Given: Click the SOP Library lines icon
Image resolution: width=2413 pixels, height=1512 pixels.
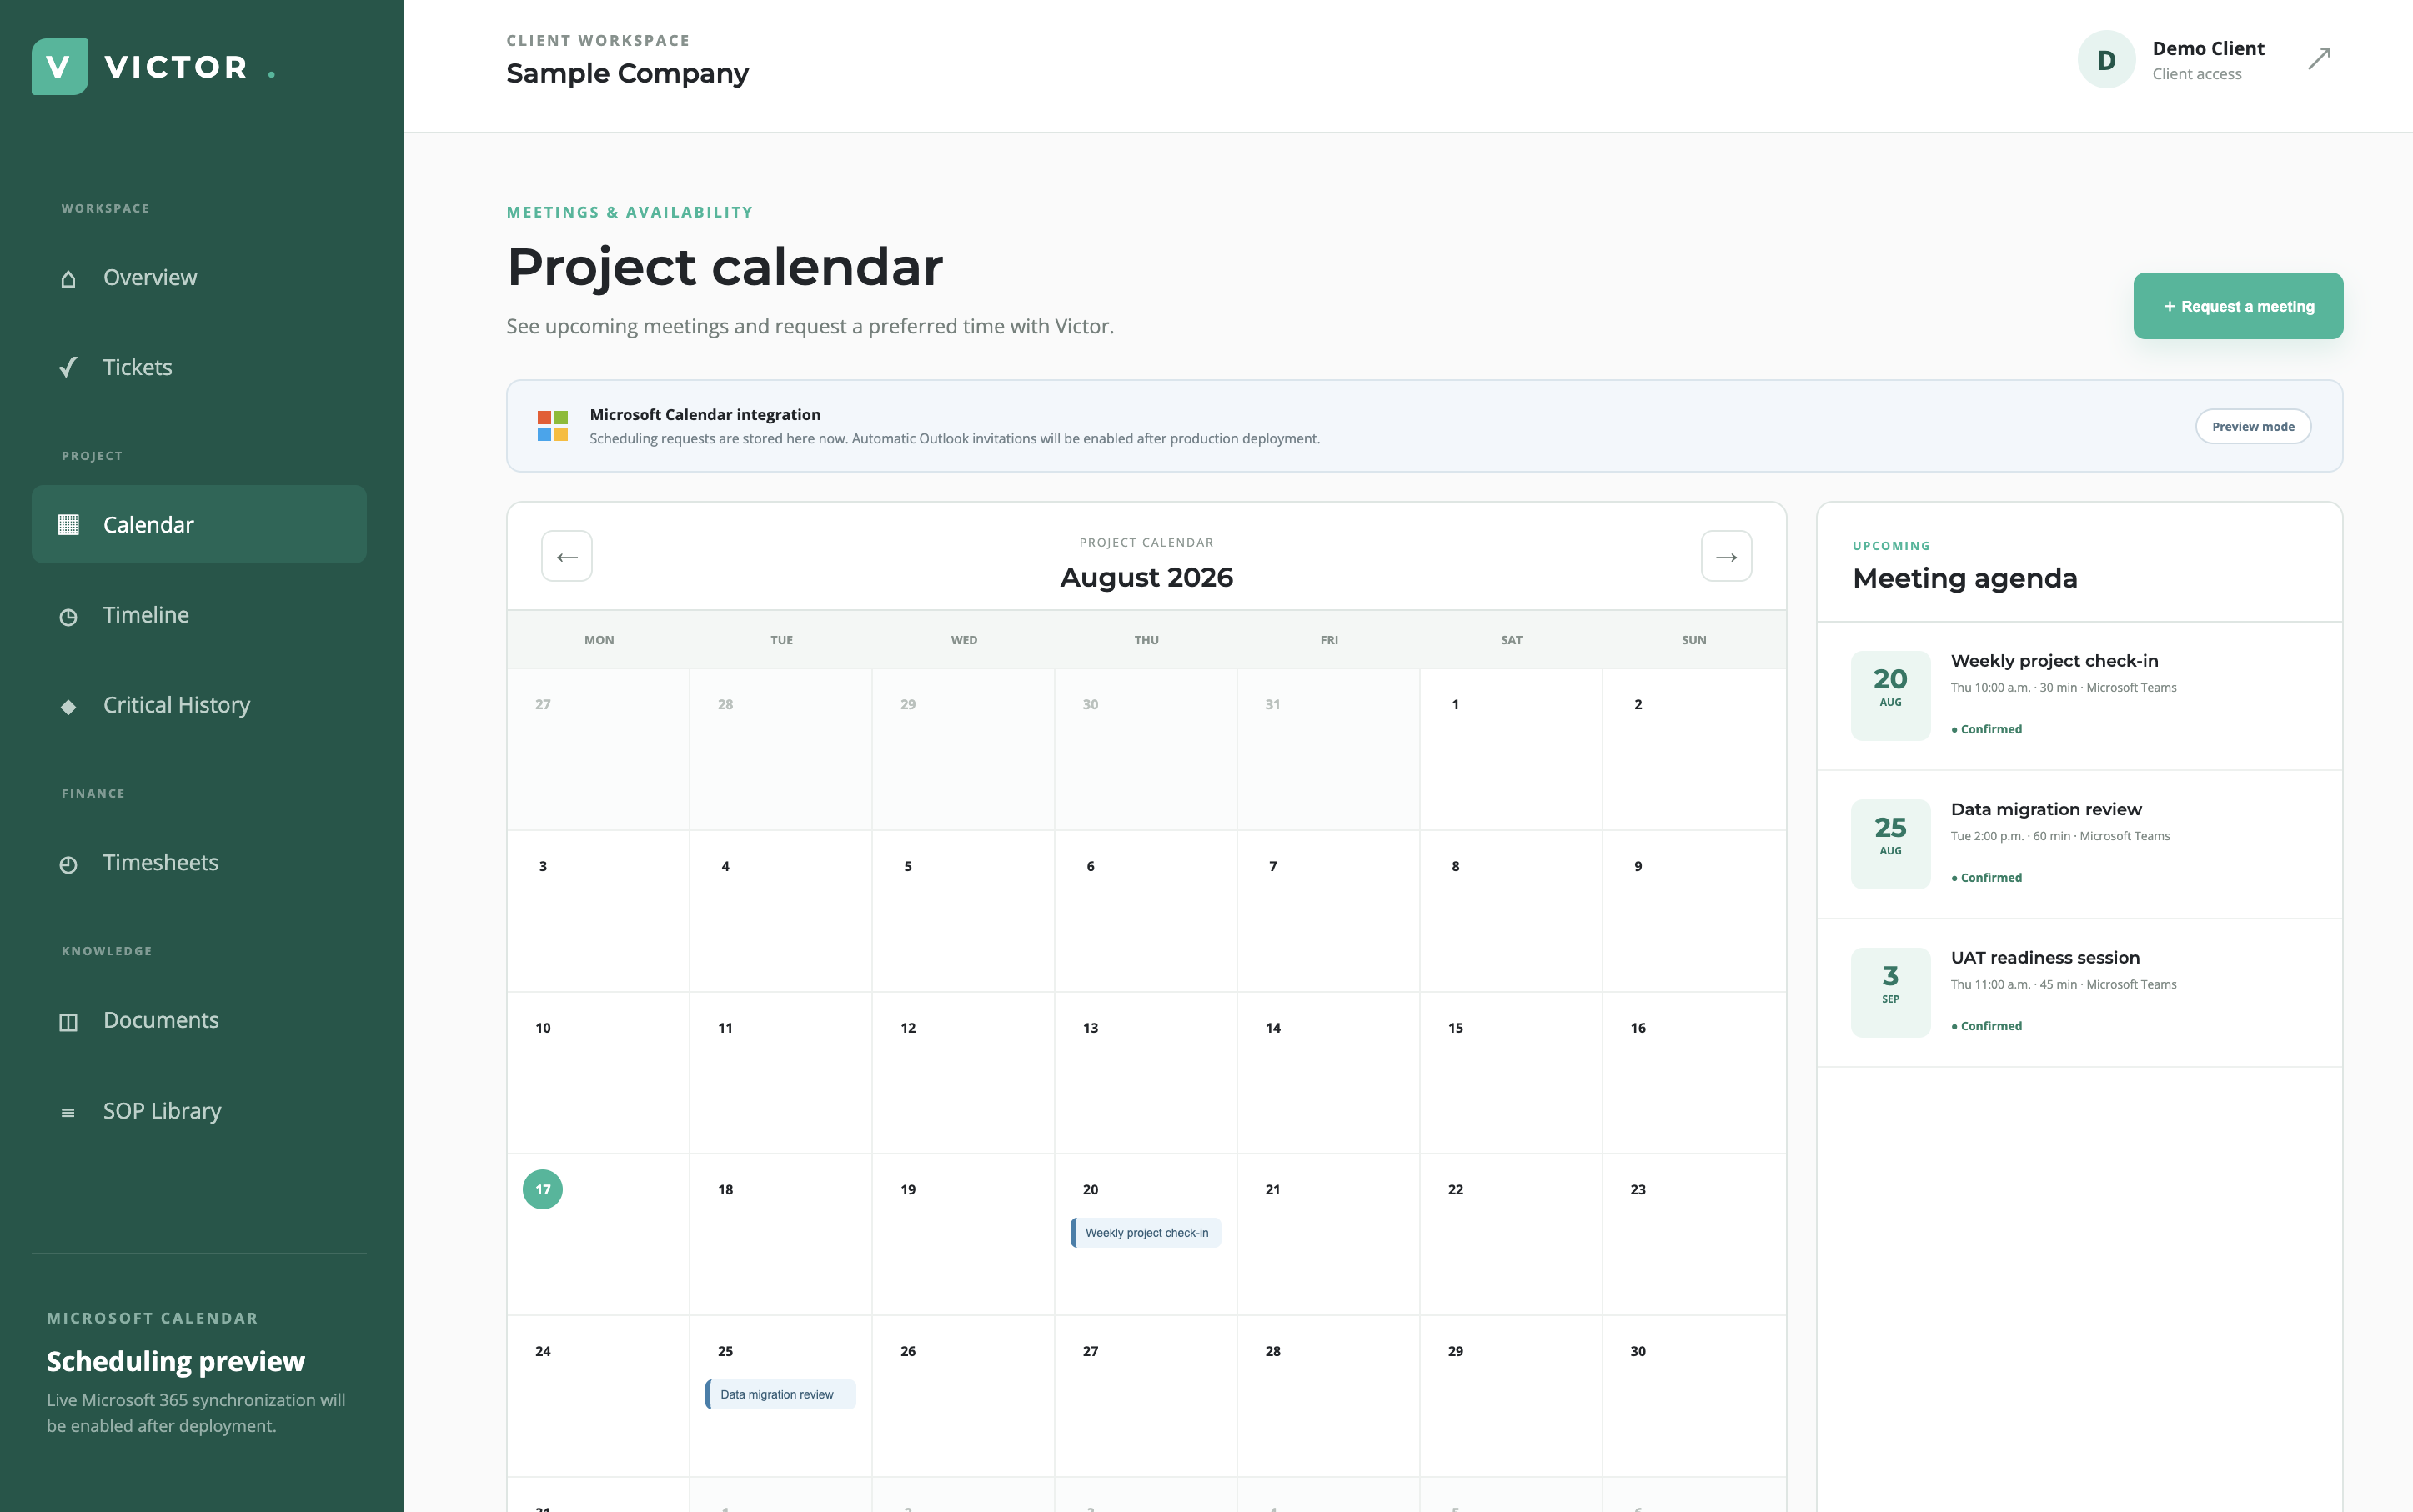Looking at the screenshot, I should tap(68, 1112).
